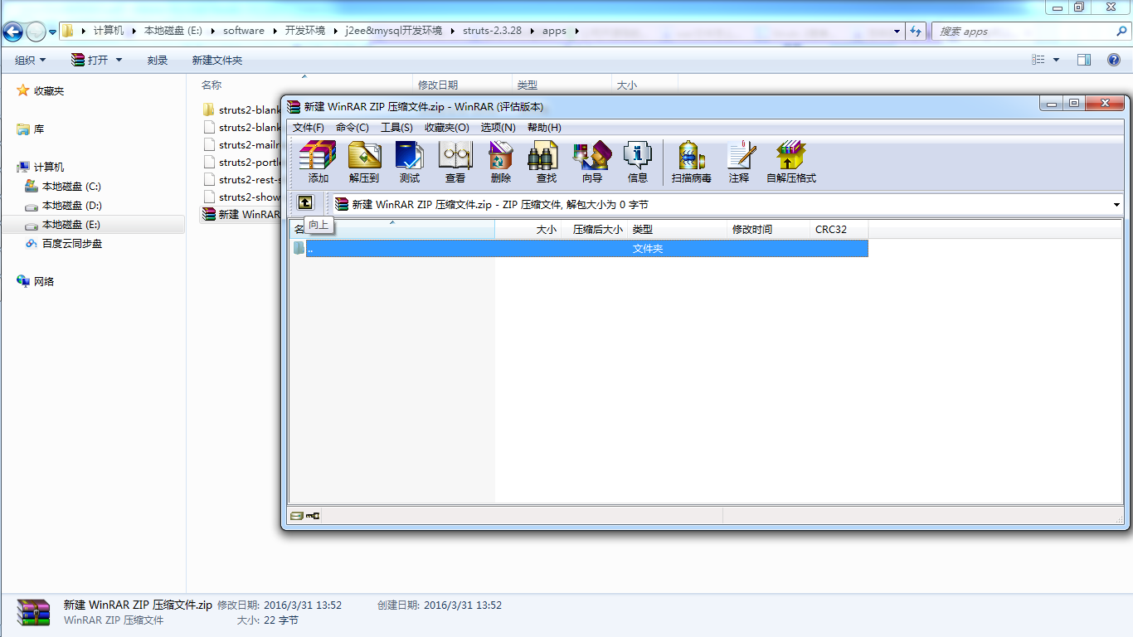Image resolution: width=1133 pixels, height=637 pixels.
Task: Select 收藏夹 in the navigation pane
Action: pos(49,91)
